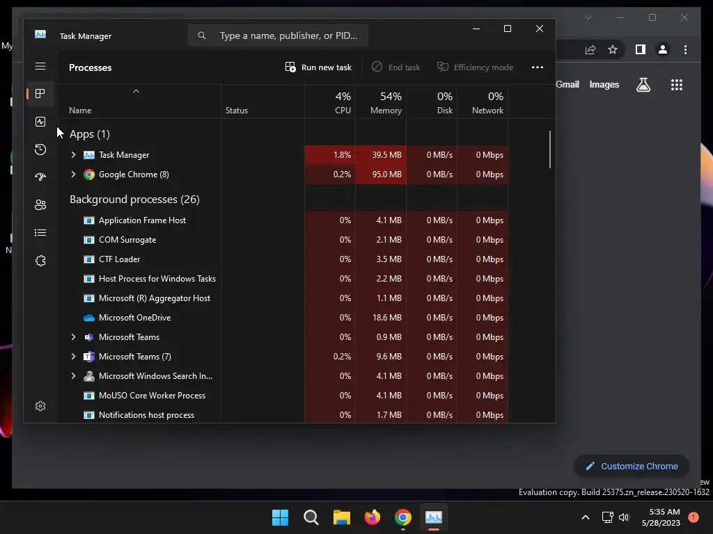
Task: Click the Google Chrome process icon
Action: 89,175
